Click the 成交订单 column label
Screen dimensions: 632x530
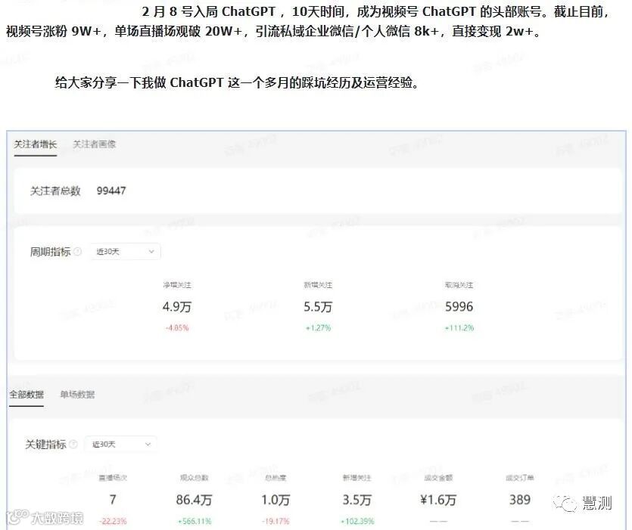(x=520, y=478)
